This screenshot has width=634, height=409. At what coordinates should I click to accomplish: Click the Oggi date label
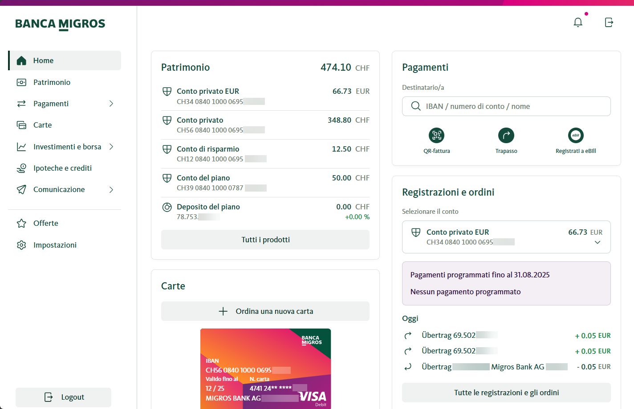(x=410, y=318)
